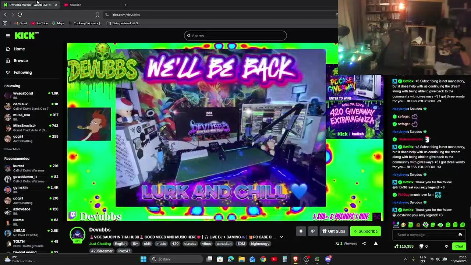The image size is (471, 265).
Task: Open gymskin channel in Recommended
Action: click(31, 190)
